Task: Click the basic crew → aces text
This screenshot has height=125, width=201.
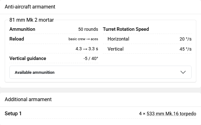Action: (x=83, y=39)
